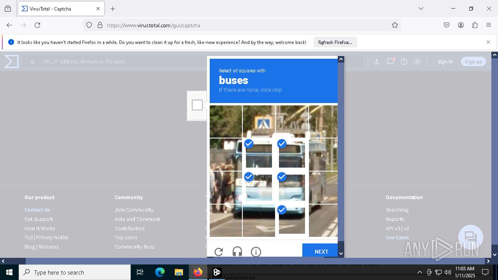List all open tabs dropdown
The image size is (498, 280).
coord(421,9)
